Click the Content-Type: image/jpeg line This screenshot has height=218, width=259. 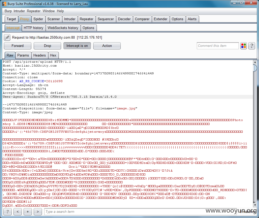[28, 112]
